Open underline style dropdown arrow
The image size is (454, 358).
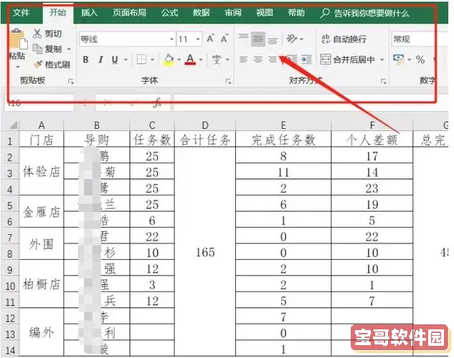(126, 60)
